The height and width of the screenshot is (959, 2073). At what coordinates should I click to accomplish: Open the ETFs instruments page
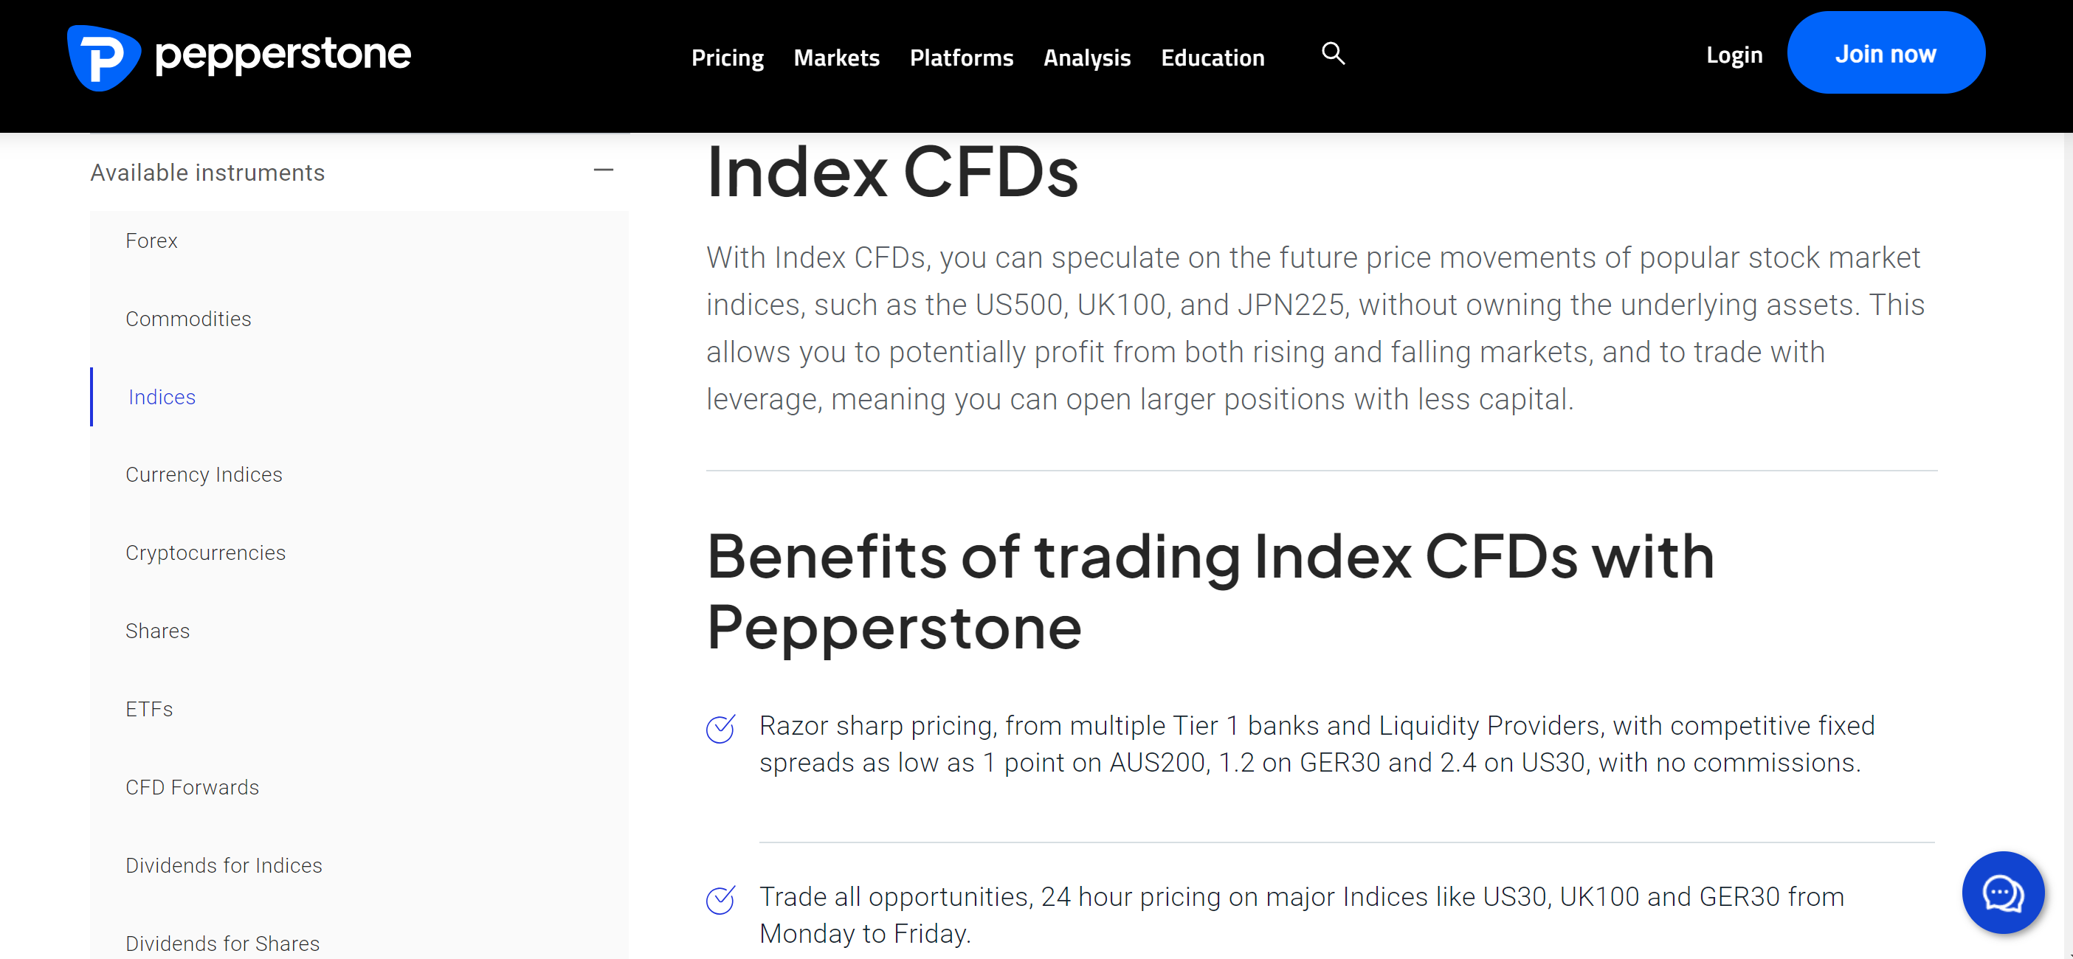tap(149, 709)
